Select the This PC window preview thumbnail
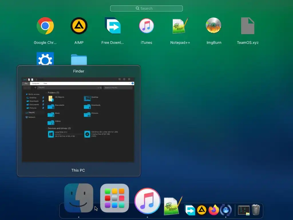 point(78,120)
